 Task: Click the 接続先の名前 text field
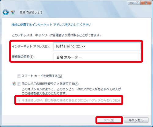97,57
